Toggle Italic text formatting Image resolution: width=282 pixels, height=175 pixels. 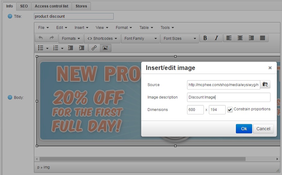click(x=216, y=38)
